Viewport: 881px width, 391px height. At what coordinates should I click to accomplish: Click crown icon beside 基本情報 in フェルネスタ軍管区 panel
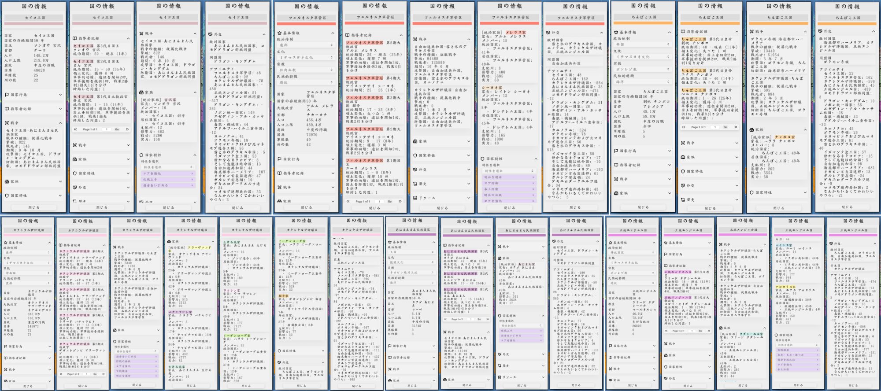pos(279,33)
